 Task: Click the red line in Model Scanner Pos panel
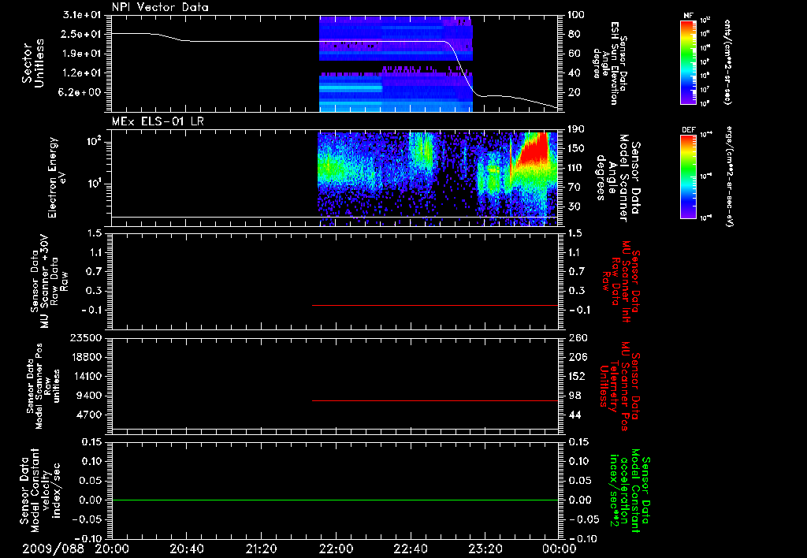(435, 400)
